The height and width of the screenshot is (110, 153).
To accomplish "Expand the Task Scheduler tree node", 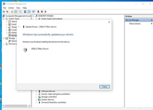I will coord(7,22).
